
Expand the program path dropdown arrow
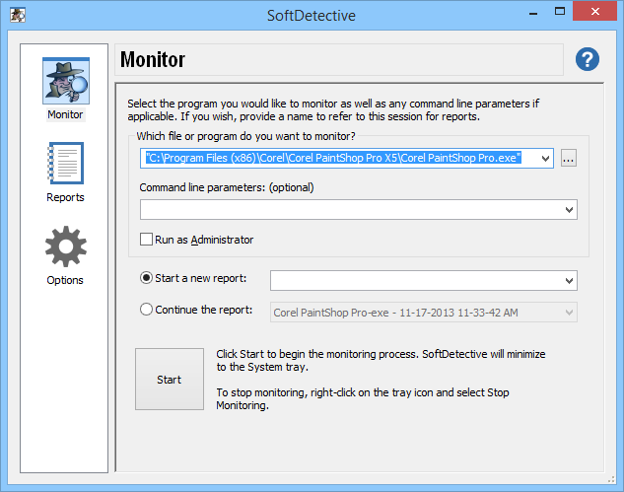545,159
